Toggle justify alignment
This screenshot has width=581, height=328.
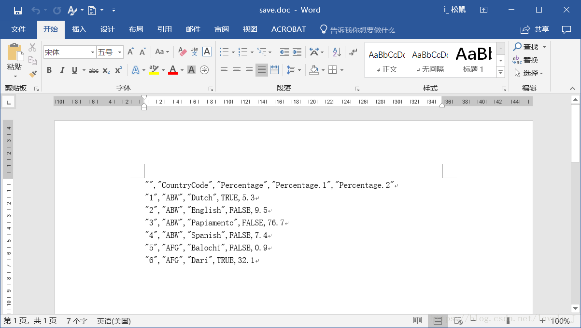pos(261,70)
